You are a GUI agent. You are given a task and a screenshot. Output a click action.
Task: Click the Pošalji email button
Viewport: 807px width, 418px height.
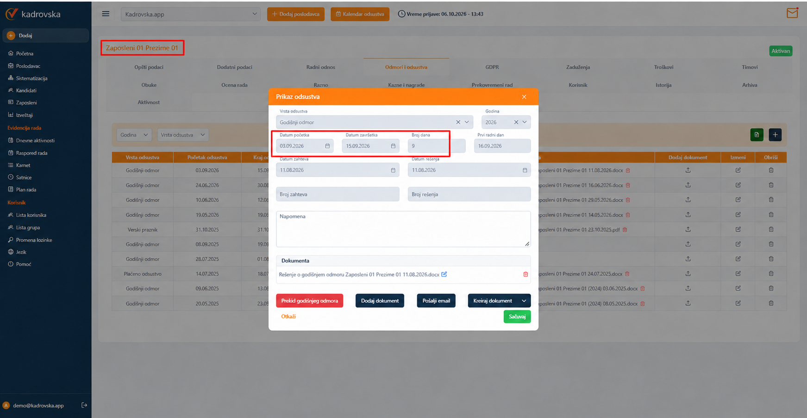coord(436,301)
